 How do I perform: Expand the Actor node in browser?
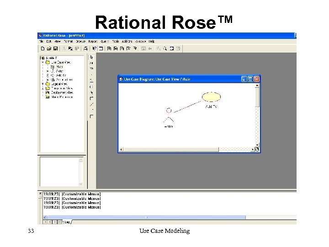coord(48,71)
